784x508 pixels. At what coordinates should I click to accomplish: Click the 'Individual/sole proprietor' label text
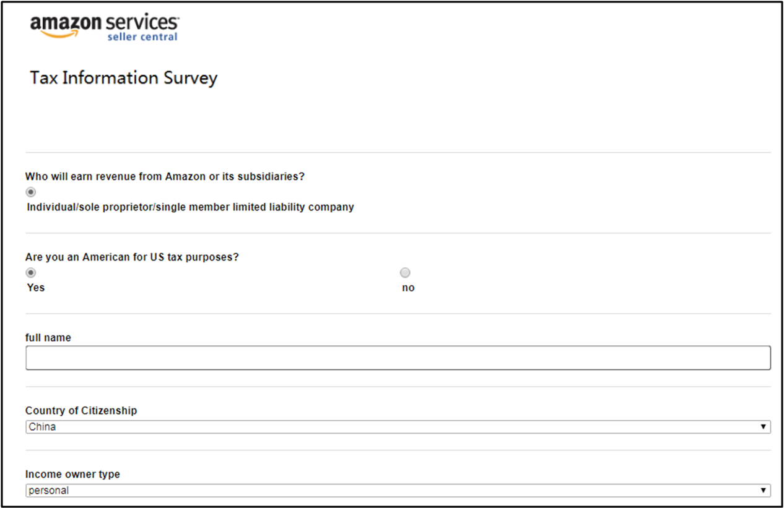coord(190,207)
